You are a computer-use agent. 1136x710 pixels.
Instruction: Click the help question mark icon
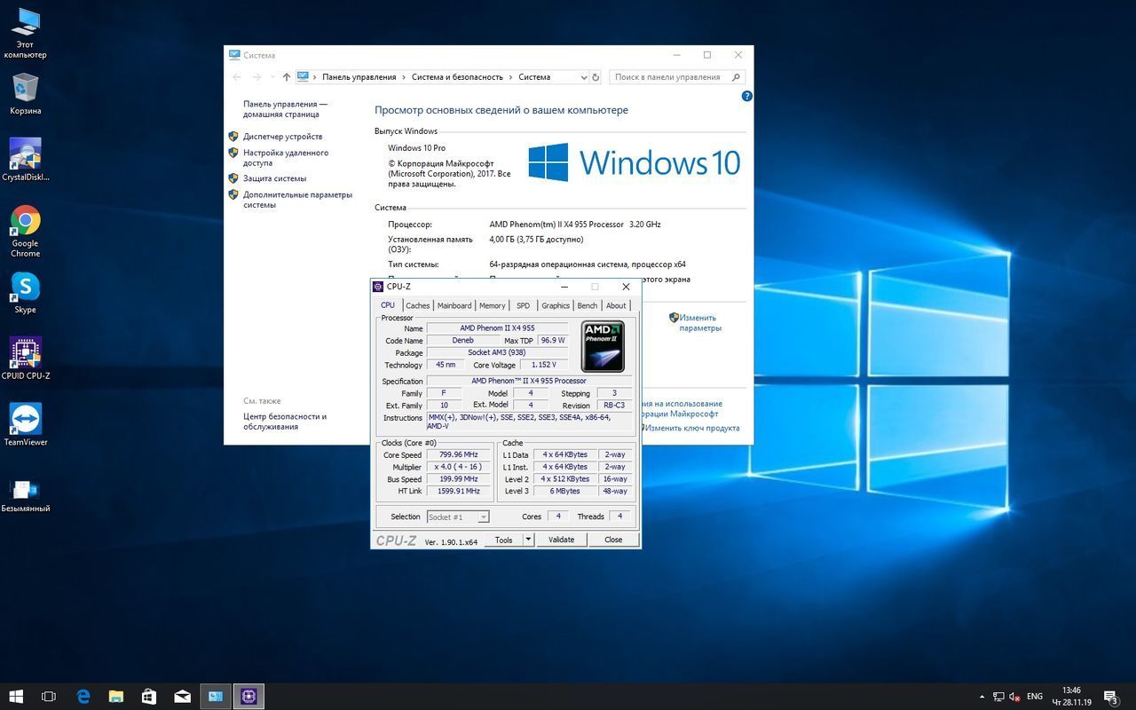pos(746,96)
